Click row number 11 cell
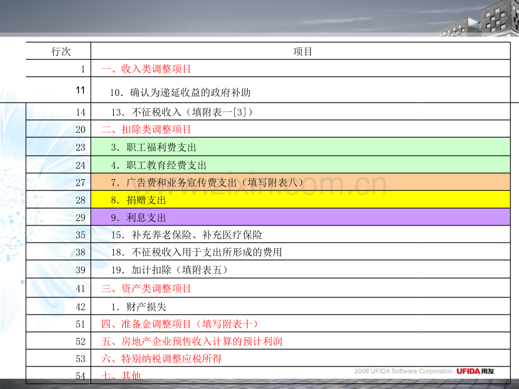The image size is (519, 389). click(x=58, y=90)
